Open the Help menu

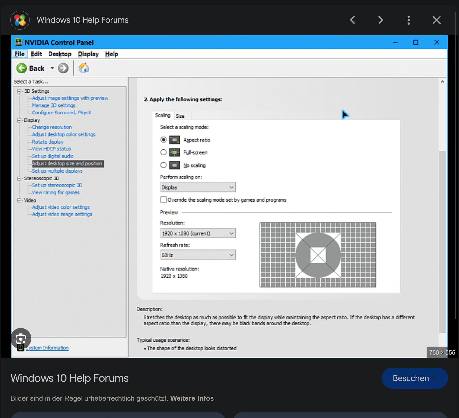[112, 54]
